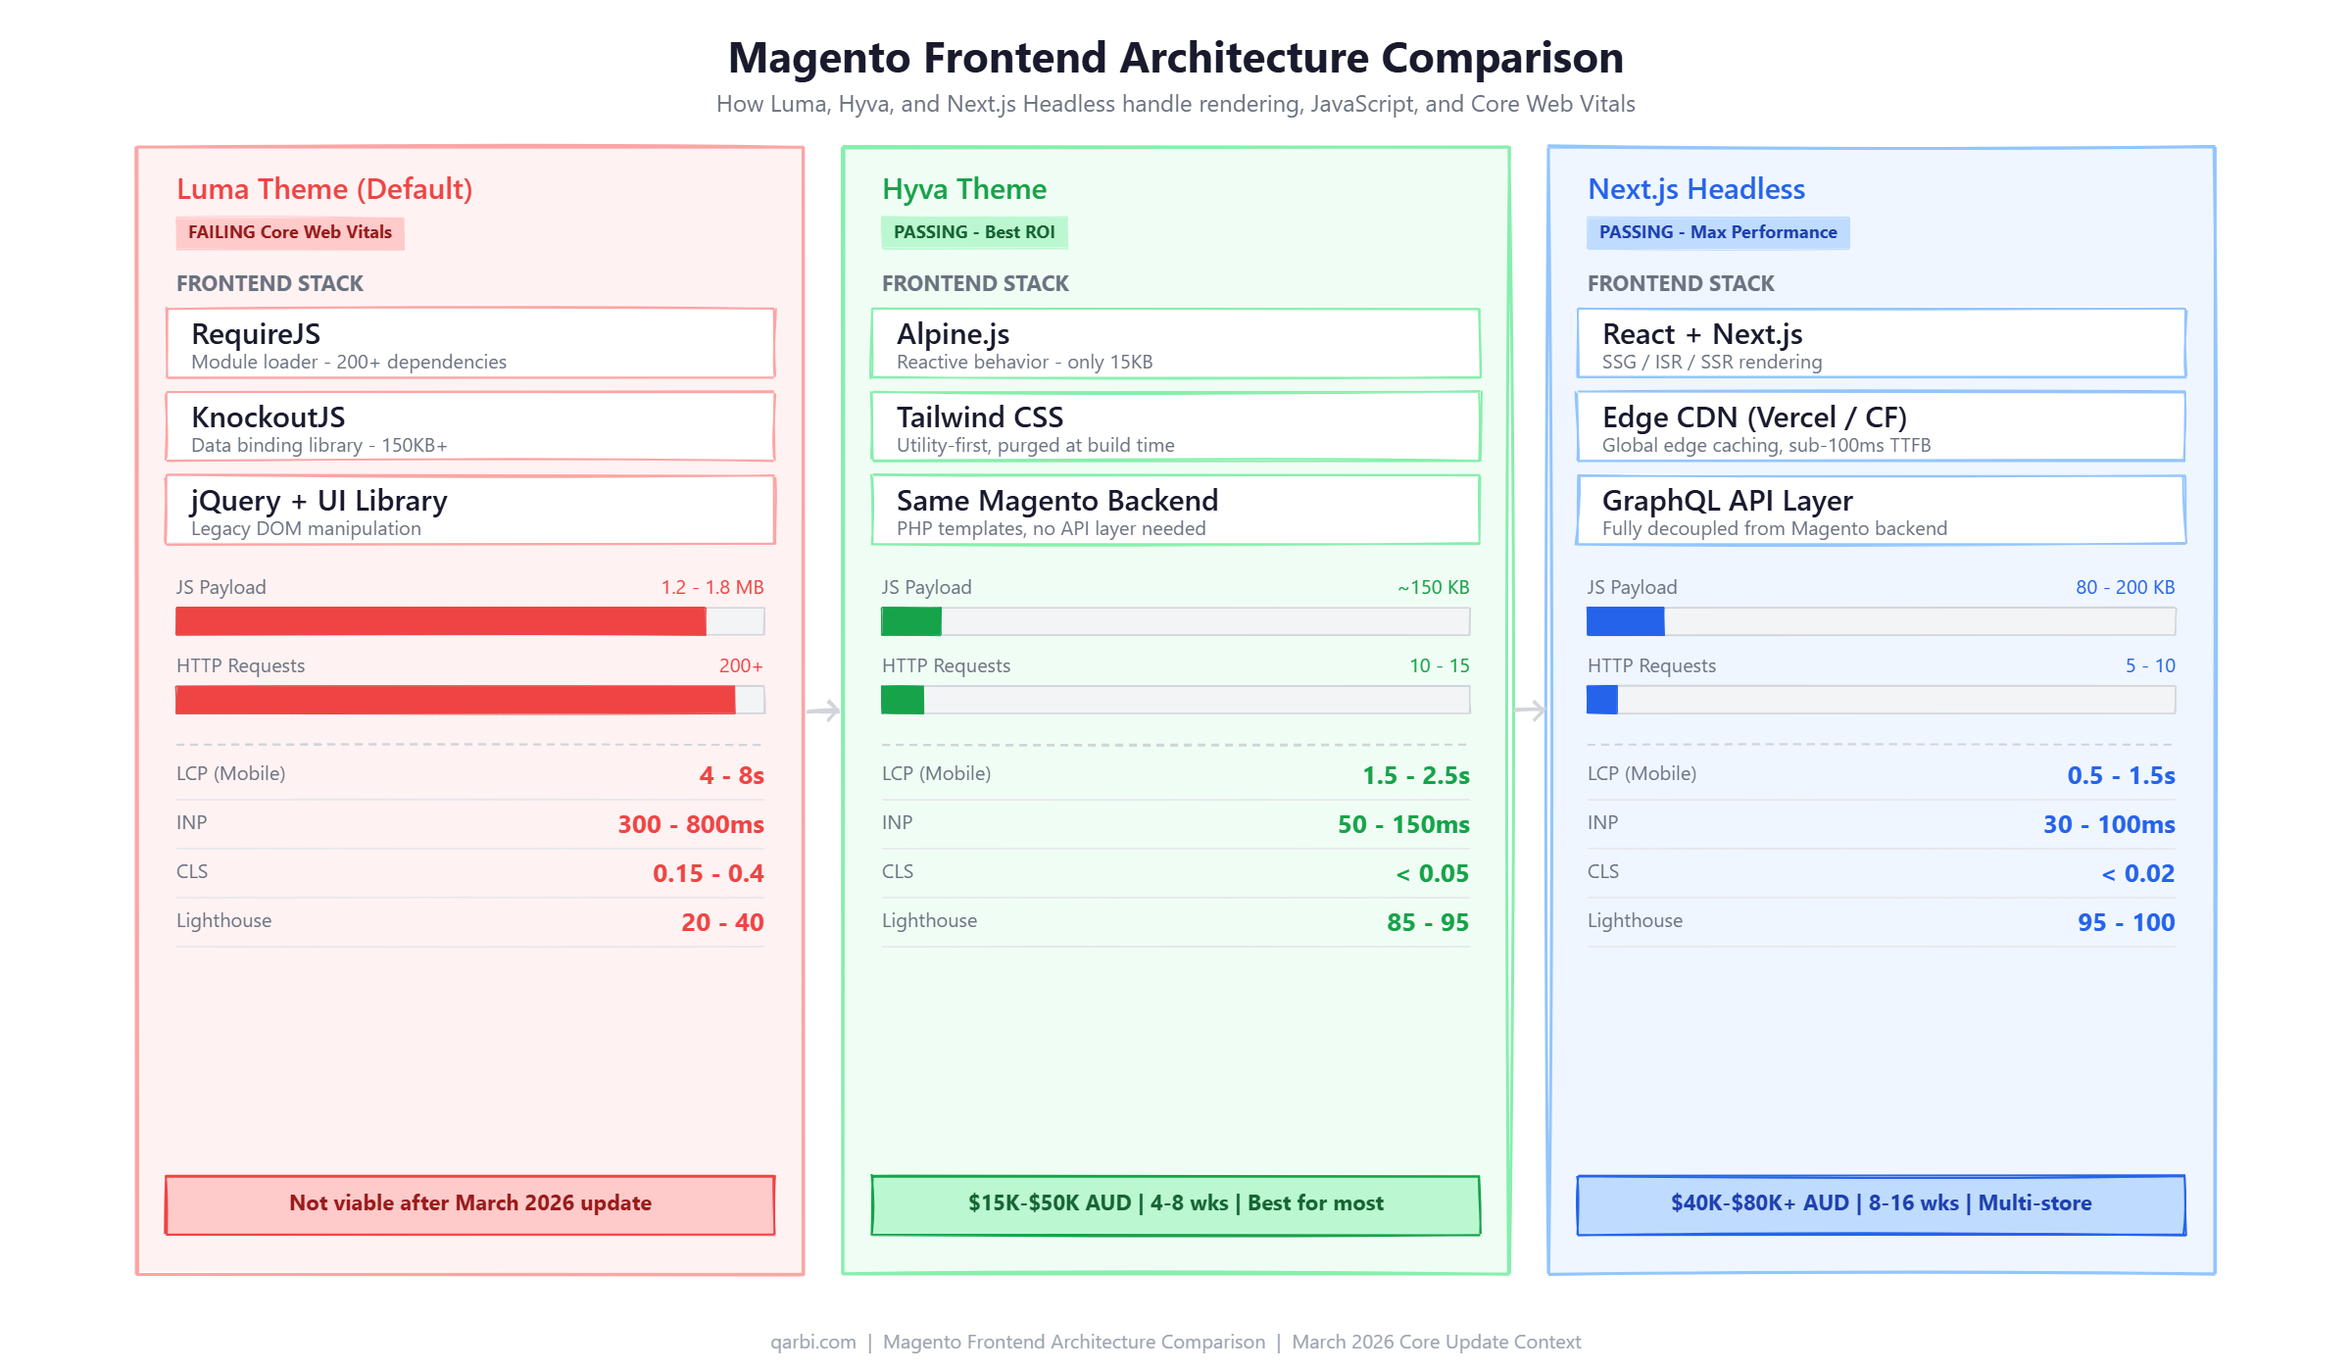Click the '80 - 200 KB' payload value
This screenshot has width=2352, height=1372.
tap(2126, 587)
